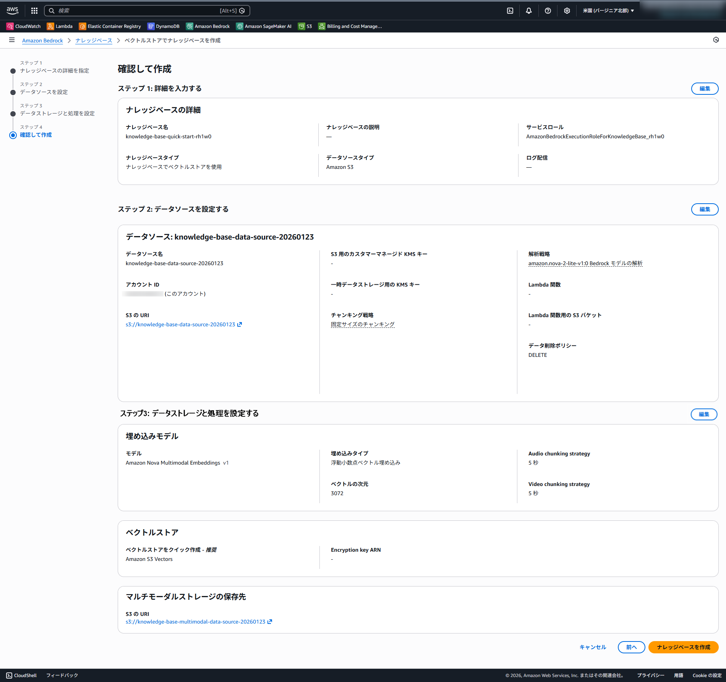Open the s3://knowledge-base-multimodal-data-source link
The image size is (726, 682).
coord(196,622)
